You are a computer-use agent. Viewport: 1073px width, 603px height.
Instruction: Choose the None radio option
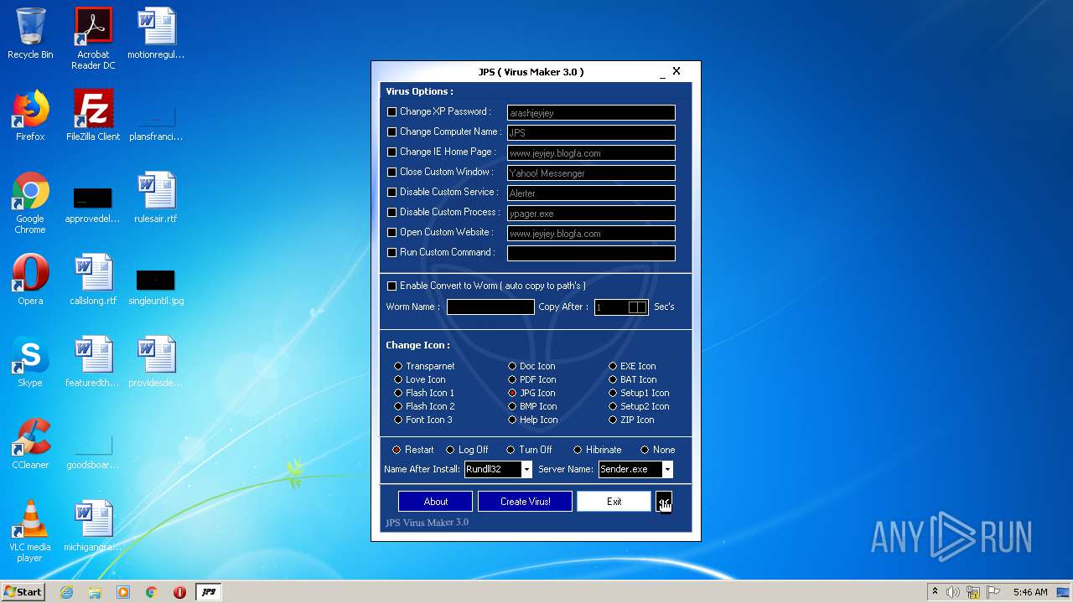[645, 450]
